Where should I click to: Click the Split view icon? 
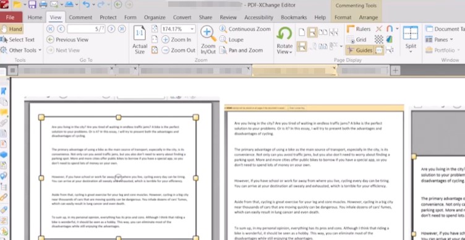click(411, 33)
